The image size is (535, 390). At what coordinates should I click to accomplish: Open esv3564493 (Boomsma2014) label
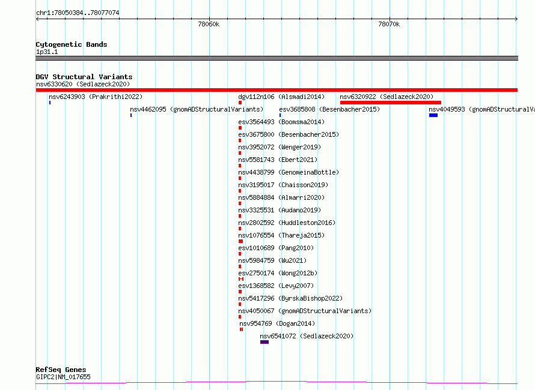281,122
